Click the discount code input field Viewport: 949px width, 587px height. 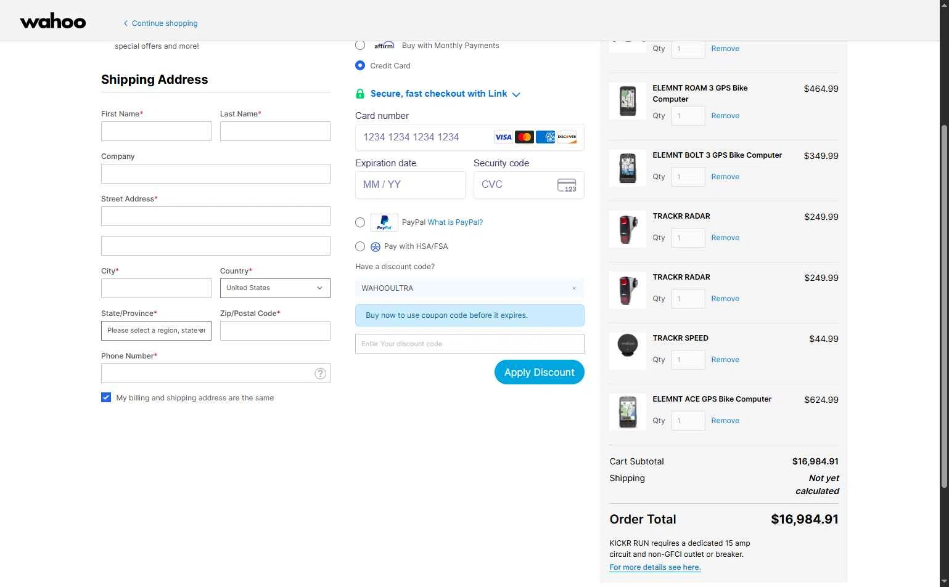click(470, 344)
